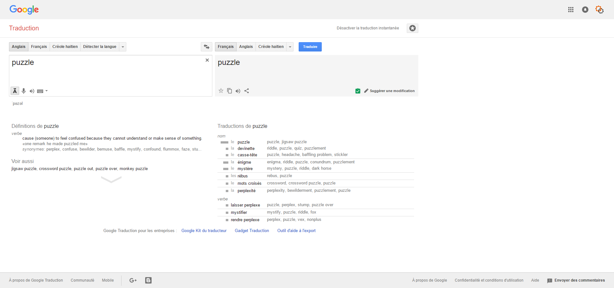Open Google notifications bell
Viewport: 614px width, 288px height.
tap(585, 10)
